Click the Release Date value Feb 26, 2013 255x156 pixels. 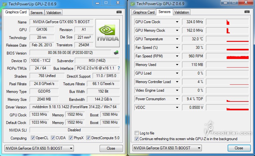pos(42,45)
